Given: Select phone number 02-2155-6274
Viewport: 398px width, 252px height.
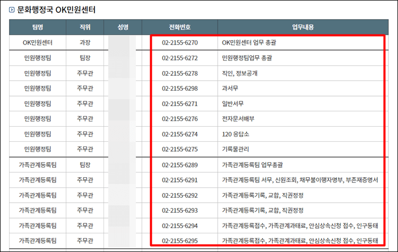Looking at the screenshot, I should point(180,134).
